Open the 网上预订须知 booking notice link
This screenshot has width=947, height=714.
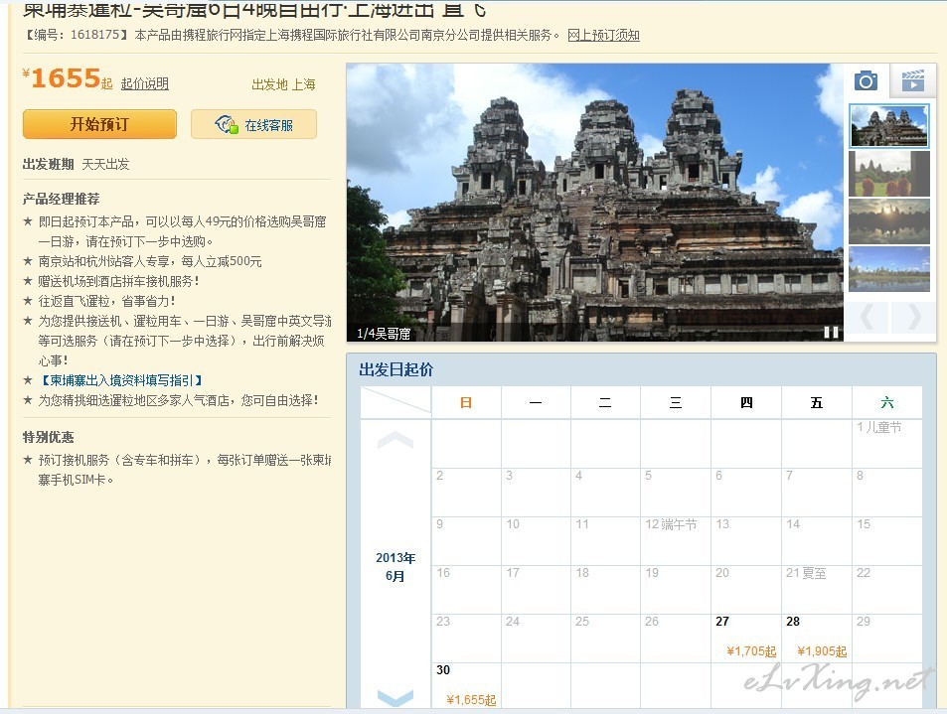pos(603,35)
